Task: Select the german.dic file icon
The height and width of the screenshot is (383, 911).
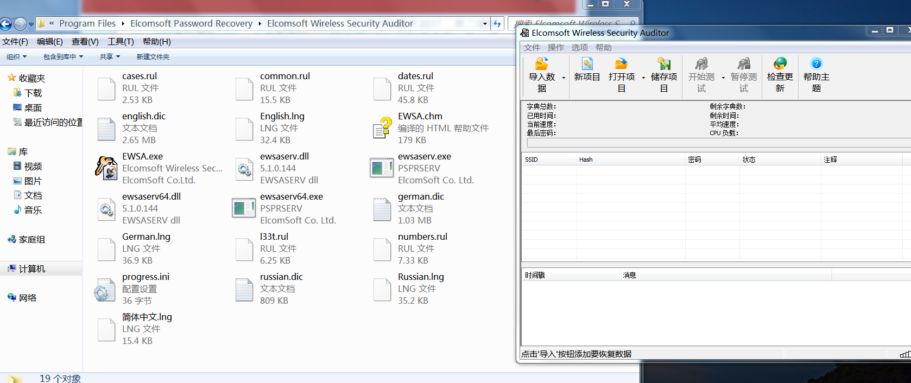Action: [x=382, y=209]
